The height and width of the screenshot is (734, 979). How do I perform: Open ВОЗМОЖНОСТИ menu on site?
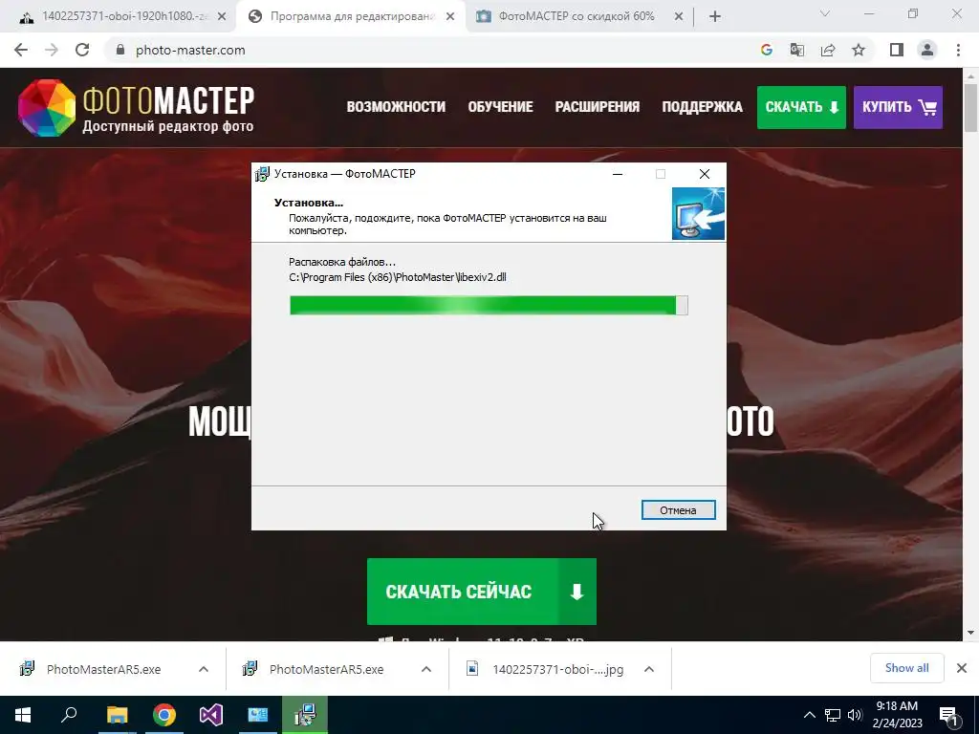(x=396, y=107)
